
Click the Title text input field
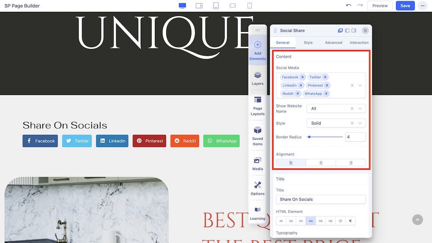tap(321, 199)
